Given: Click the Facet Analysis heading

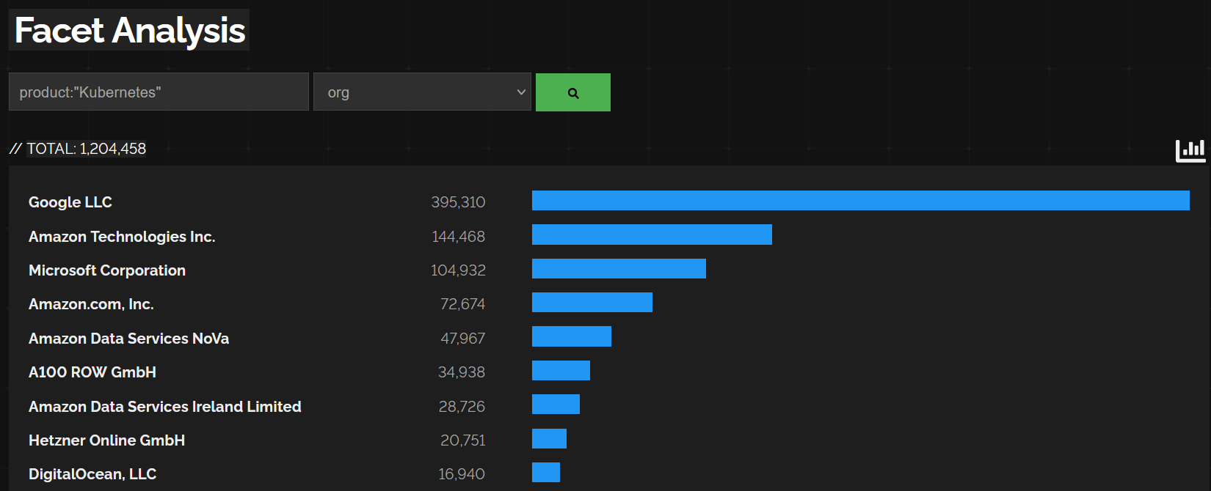Looking at the screenshot, I should 130,30.
